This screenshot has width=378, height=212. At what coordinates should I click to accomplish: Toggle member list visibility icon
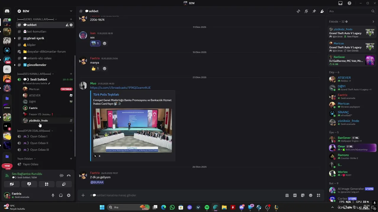(x=322, y=11)
